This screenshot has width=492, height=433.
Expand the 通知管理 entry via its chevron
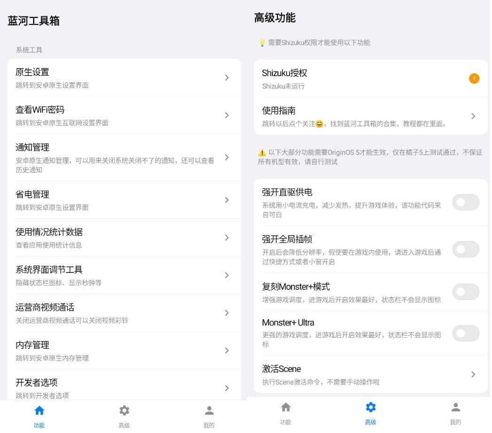[x=227, y=158]
